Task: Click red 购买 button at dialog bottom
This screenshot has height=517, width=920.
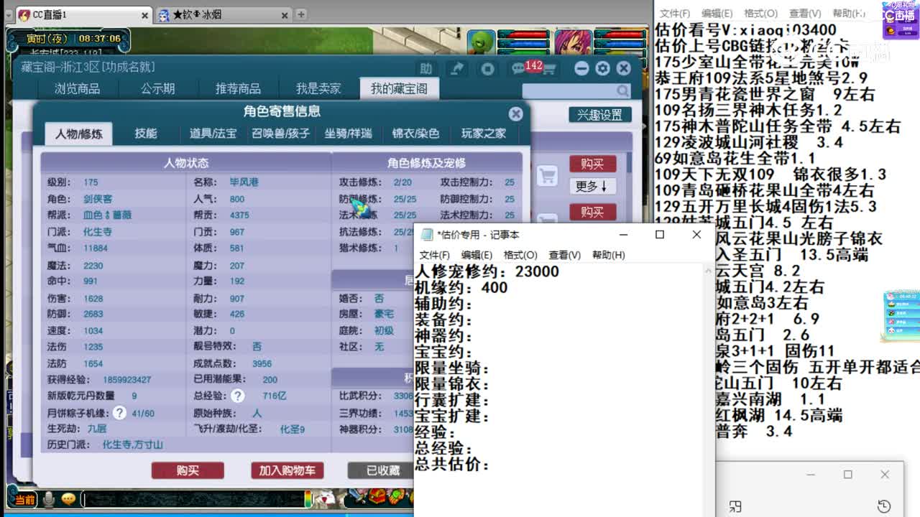Action: pyautogui.click(x=188, y=470)
